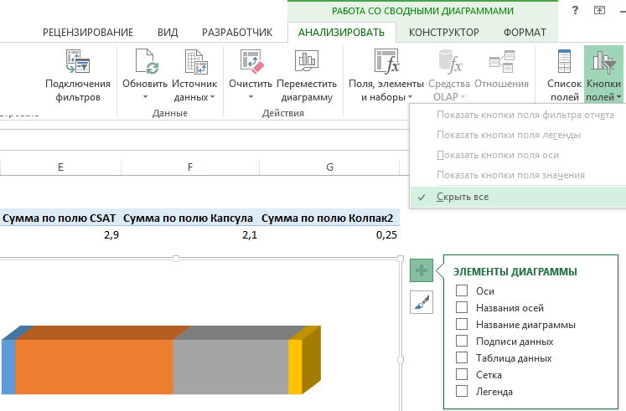Expand the Очистить dropdown arrow
This screenshot has width=626, height=411.
251,98
